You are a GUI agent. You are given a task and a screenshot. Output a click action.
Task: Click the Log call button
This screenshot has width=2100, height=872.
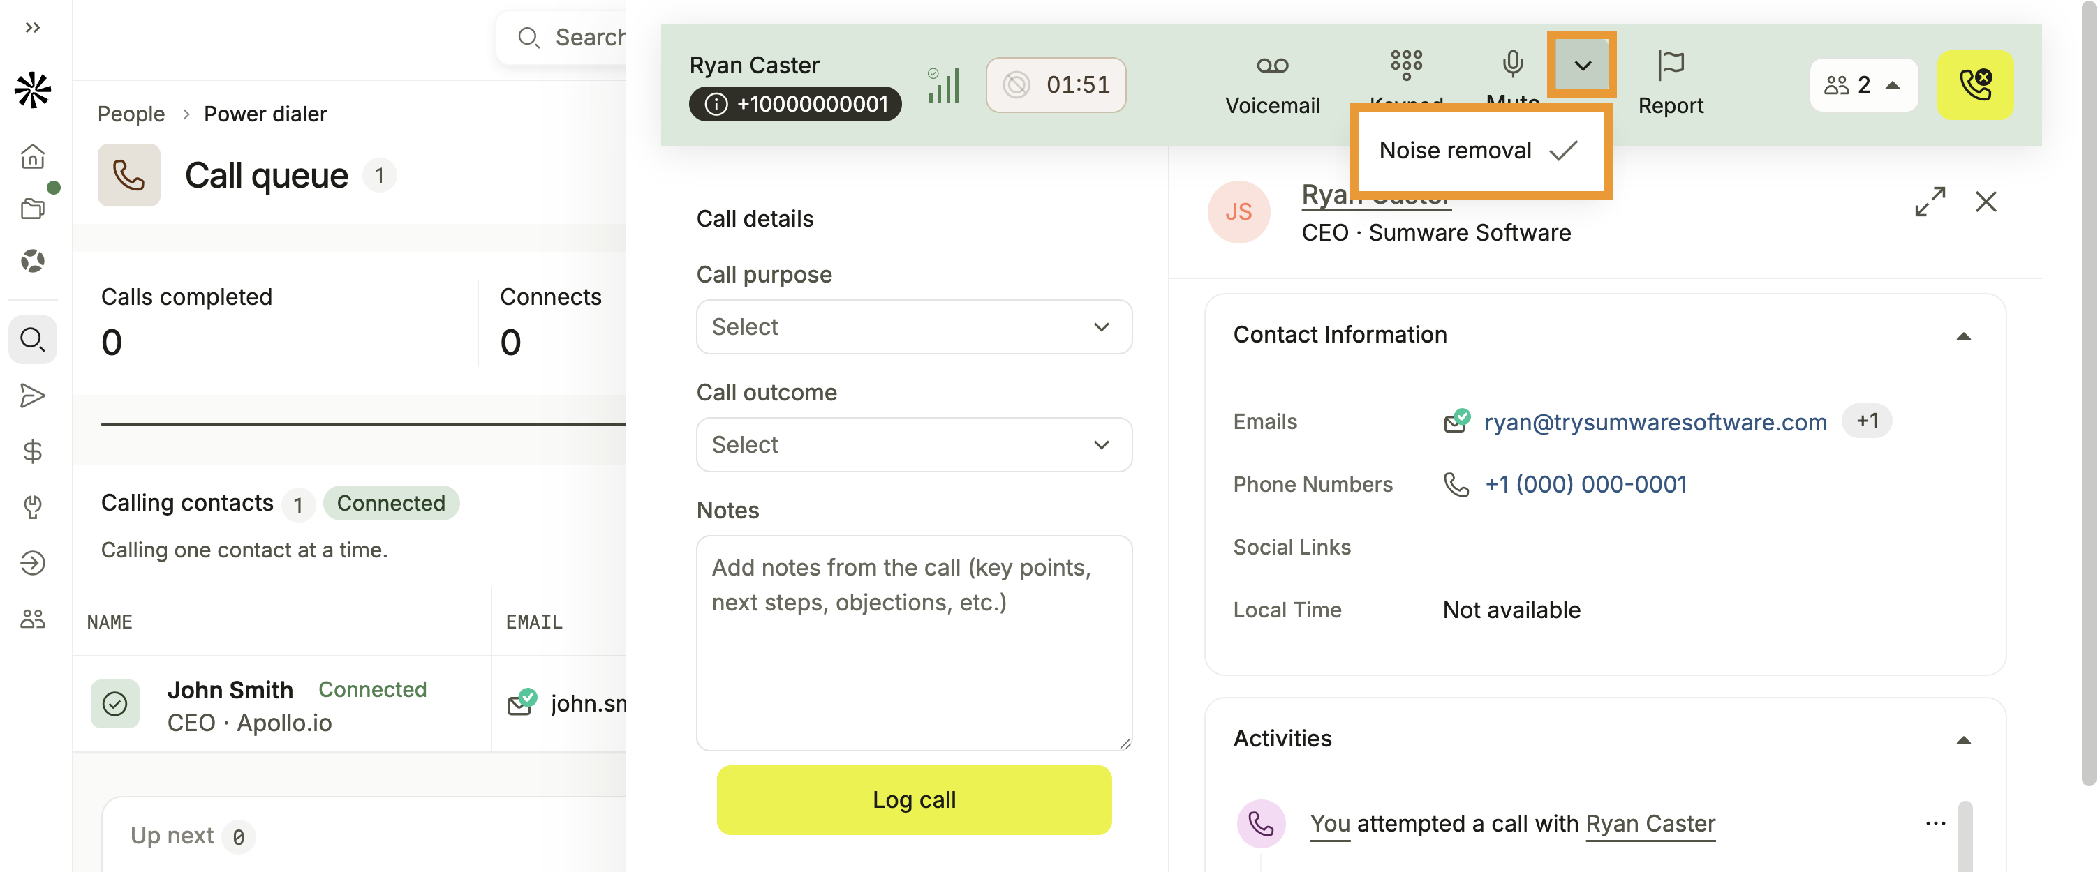pyautogui.click(x=914, y=800)
